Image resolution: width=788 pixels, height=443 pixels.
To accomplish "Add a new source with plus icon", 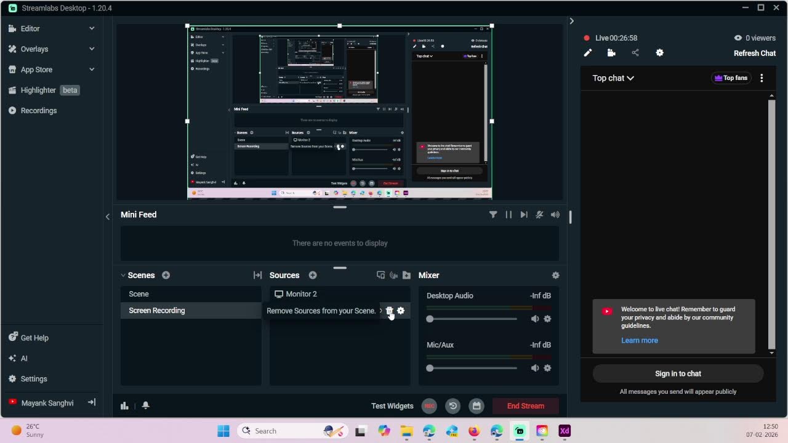I will [x=313, y=275].
